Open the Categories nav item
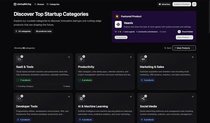 53,4
